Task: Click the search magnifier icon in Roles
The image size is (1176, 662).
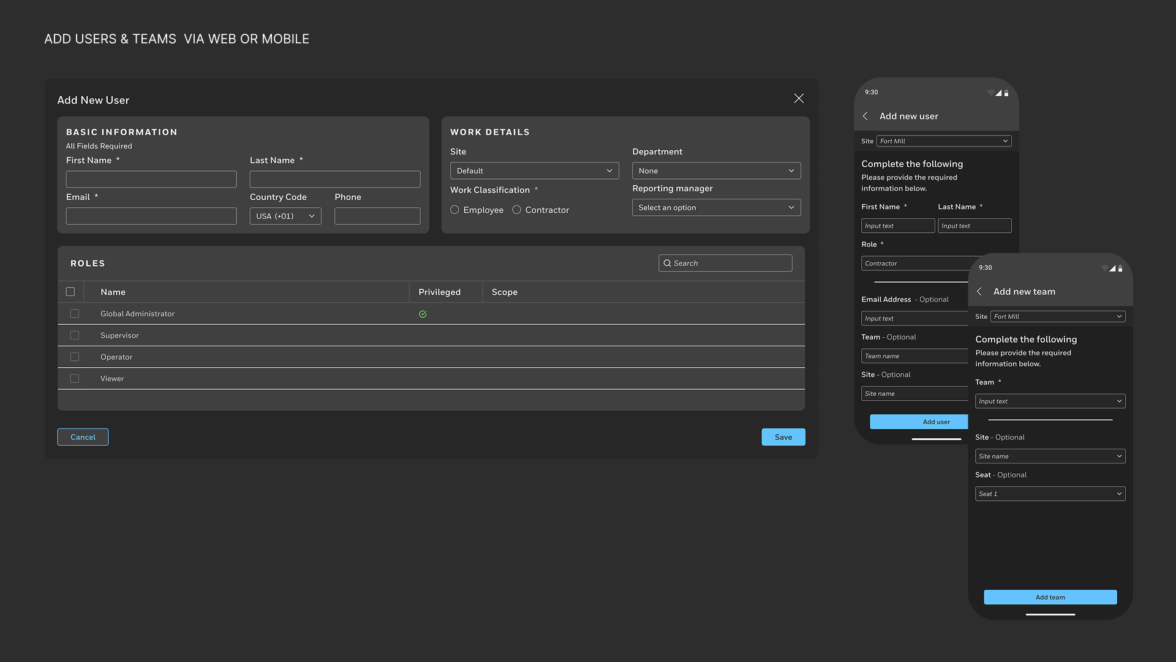Action: click(667, 264)
